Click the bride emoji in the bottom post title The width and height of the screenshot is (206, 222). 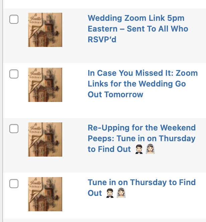pyautogui.click(x=122, y=193)
